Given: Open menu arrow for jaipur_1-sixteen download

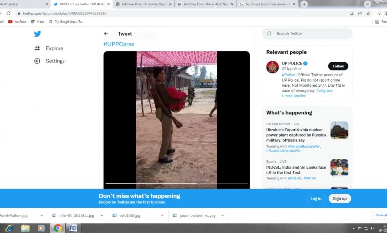Looking at the screenshot, I should 222,216.
